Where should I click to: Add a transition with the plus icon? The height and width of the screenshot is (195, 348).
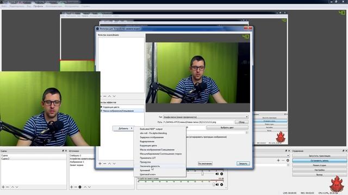[278, 160]
